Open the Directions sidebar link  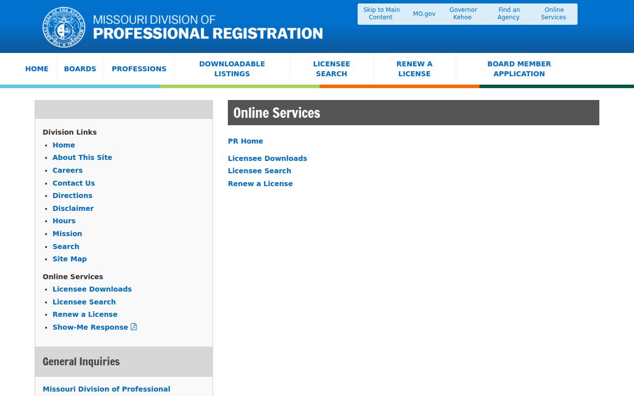point(72,196)
